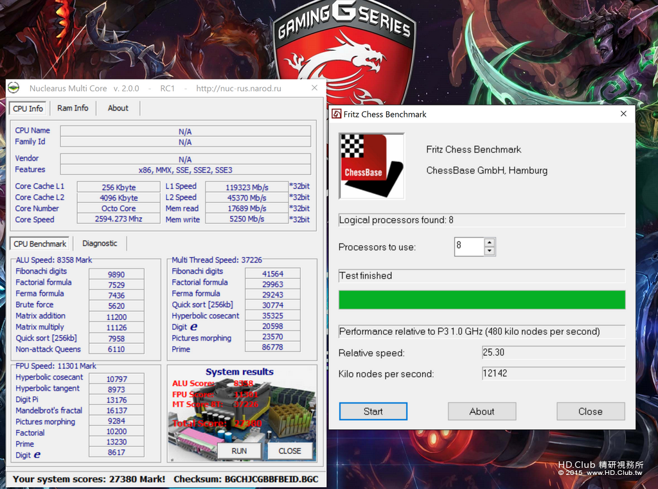Select the CPU Info tab
This screenshot has height=489, width=658.
pos(28,109)
